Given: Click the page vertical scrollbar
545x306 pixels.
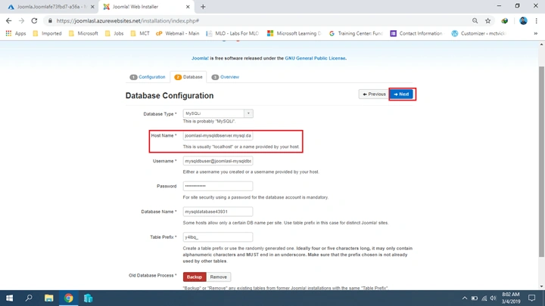Looking at the screenshot, I should 541,162.
